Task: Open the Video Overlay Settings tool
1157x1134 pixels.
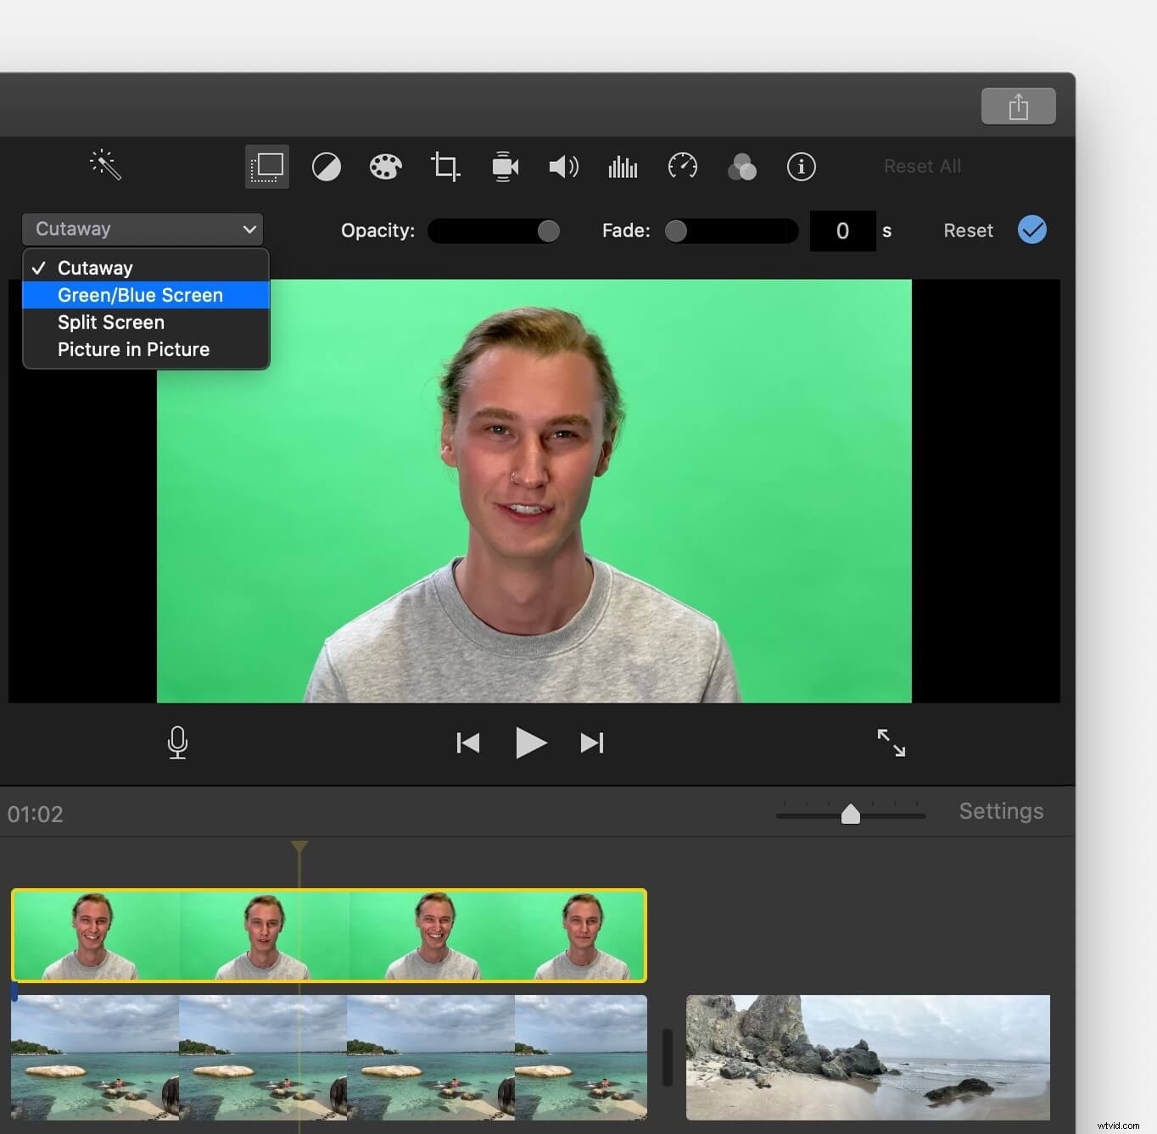Action: click(266, 166)
